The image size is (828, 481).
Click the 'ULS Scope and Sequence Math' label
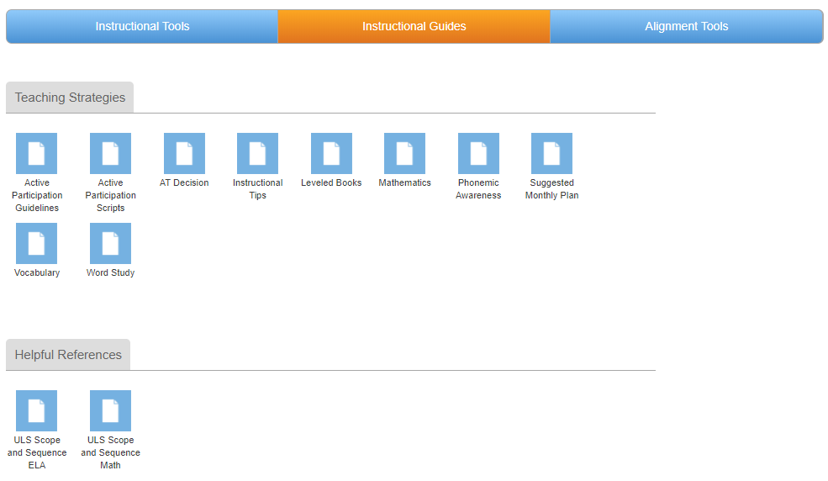tap(110, 452)
